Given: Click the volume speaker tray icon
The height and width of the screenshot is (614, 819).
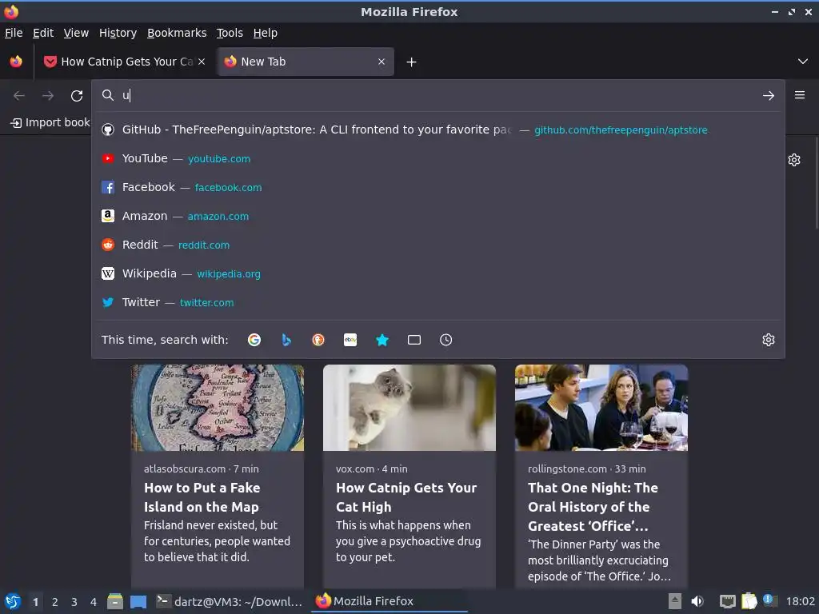Looking at the screenshot, I should tap(697, 601).
